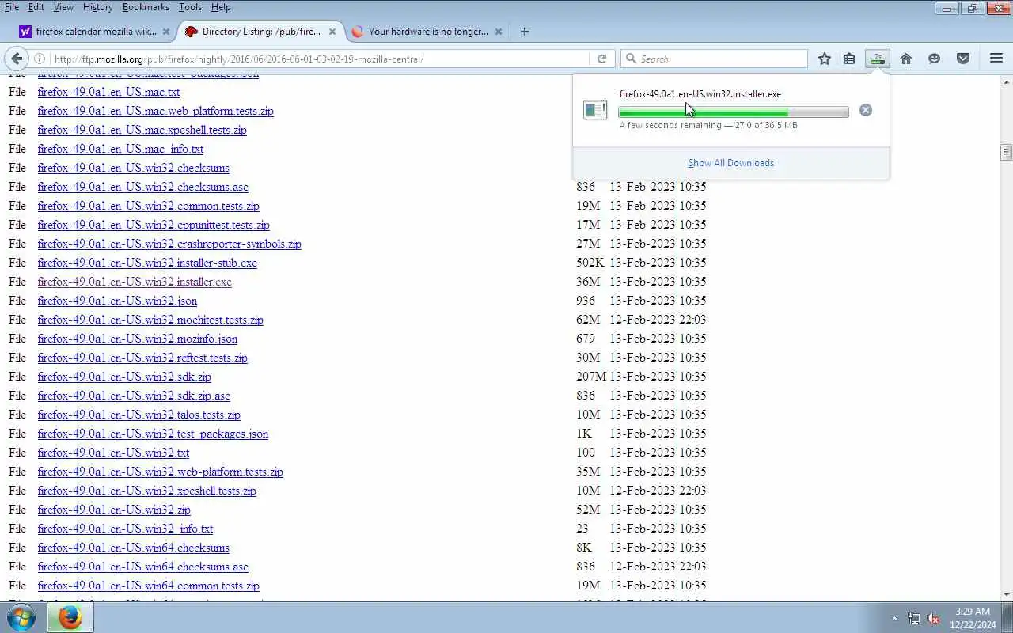This screenshot has width=1013, height=633.
Task: Click the Show Desktop strip on the taskbar
Action: [1007, 618]
